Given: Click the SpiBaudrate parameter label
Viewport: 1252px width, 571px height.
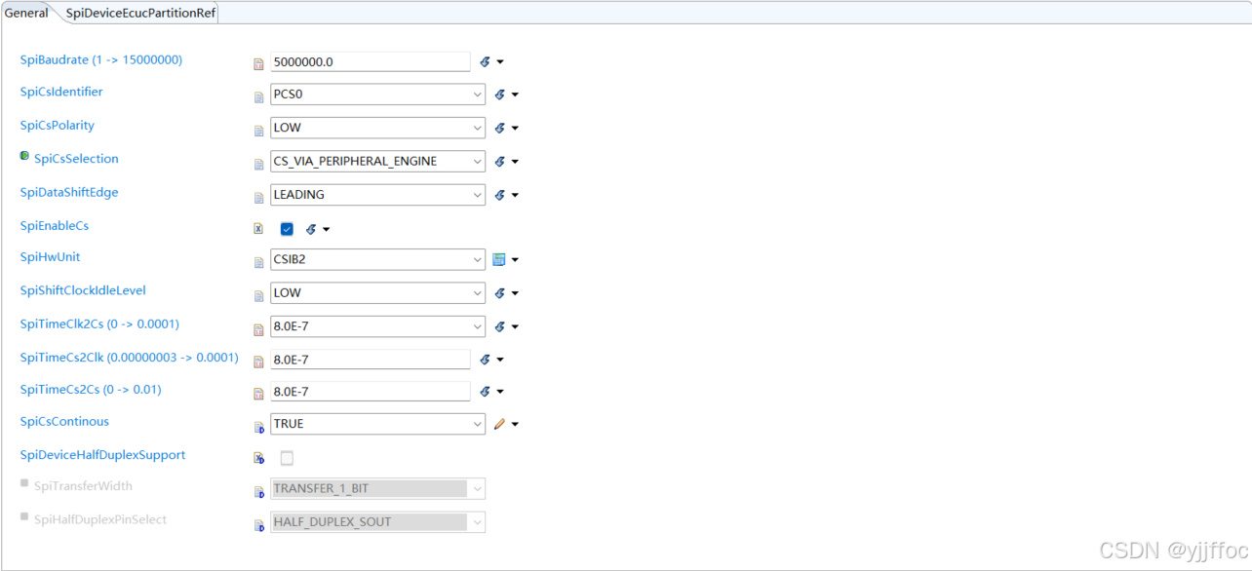Looking at the screenshot, I should pos(101,59).
